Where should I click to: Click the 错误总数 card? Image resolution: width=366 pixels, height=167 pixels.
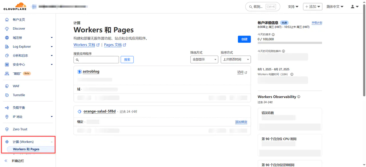290,119
